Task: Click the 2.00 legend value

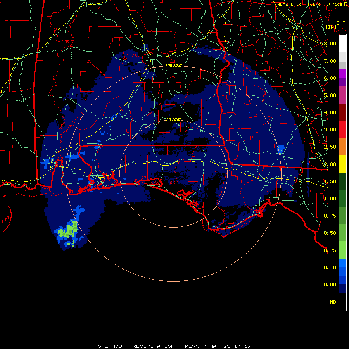Action: tap(330, 164)
